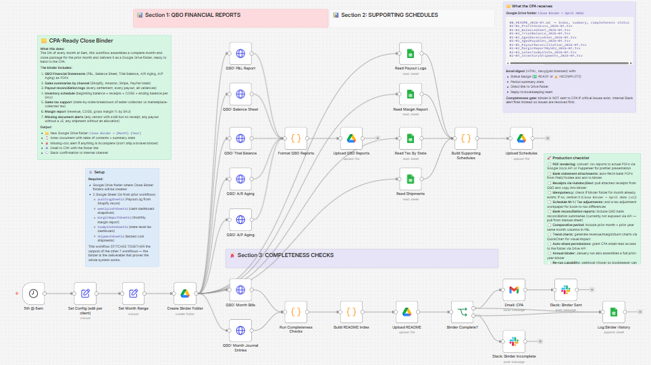Viewport: 651px width, 365px height.
Task: Tick the 'Bank statement attachments' checkbox
Action: click(x=549, y=173)
